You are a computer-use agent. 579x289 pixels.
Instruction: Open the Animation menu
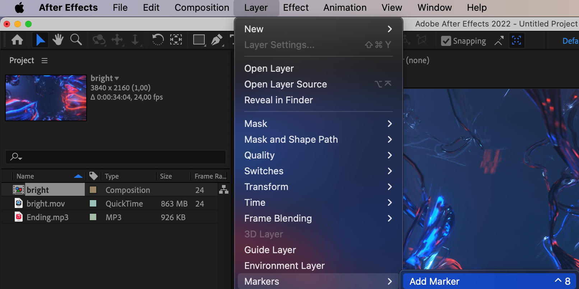[x=345, y=8]
